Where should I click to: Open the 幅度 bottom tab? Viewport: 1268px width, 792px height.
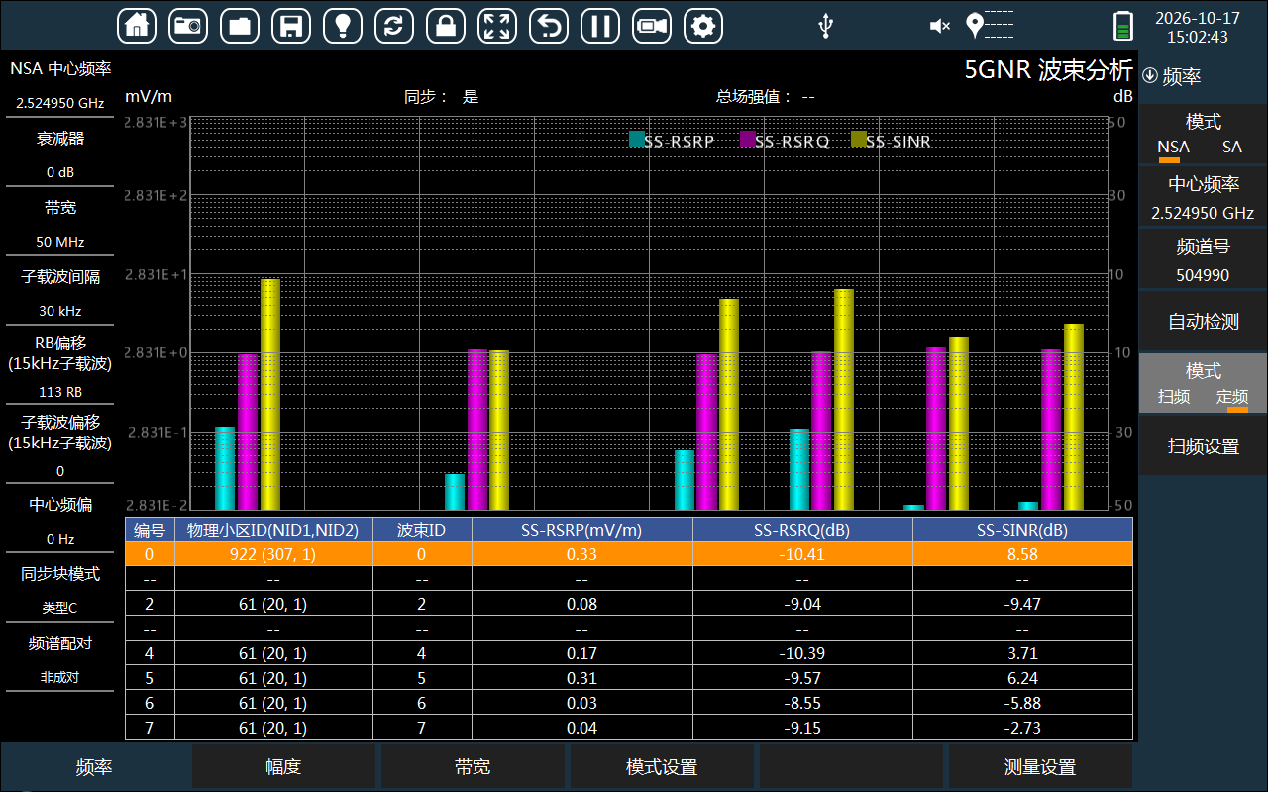coord(283,767)
